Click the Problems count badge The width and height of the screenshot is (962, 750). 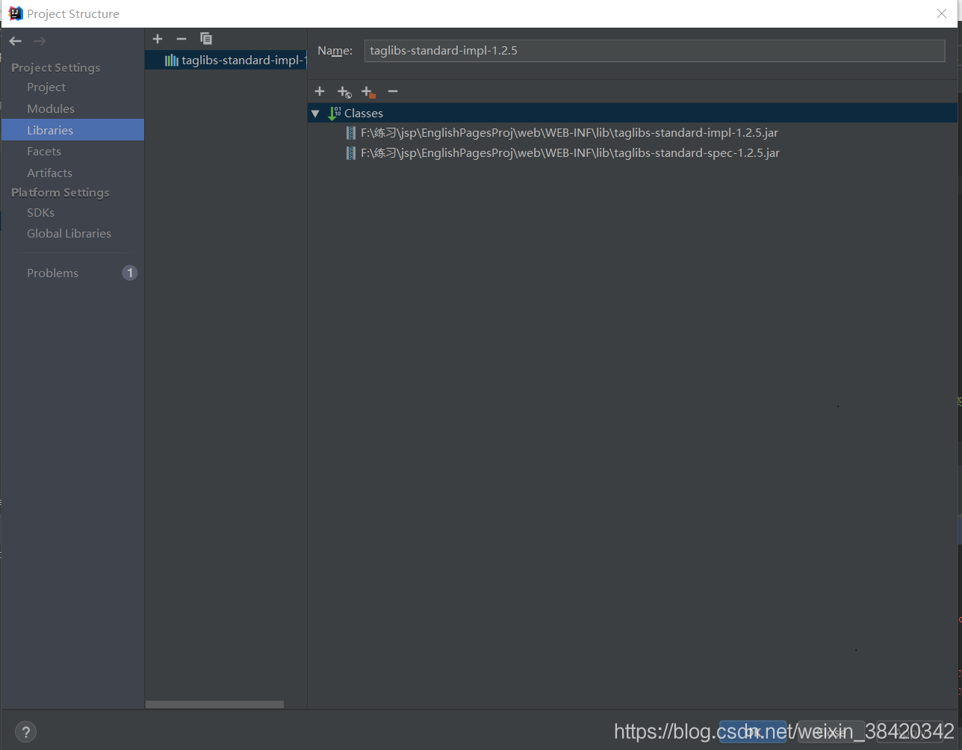pos(130,273)
